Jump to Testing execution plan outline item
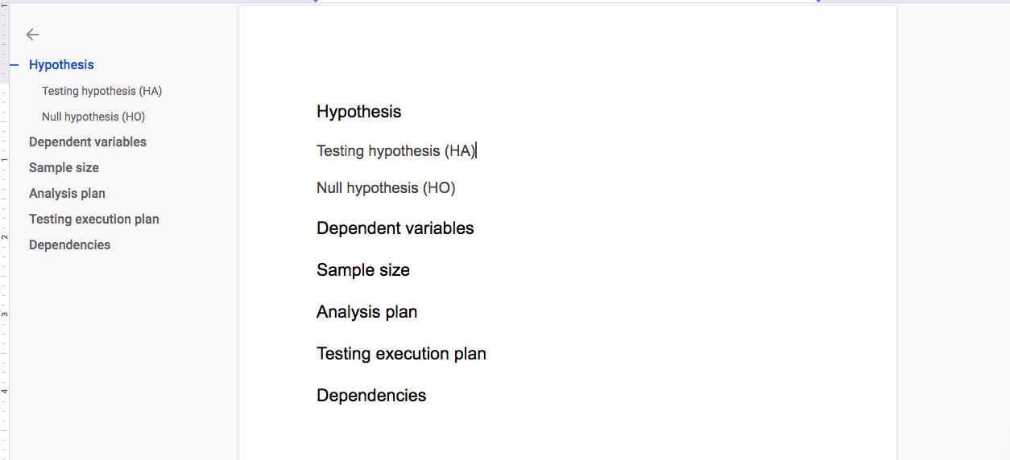 point(94,220)
